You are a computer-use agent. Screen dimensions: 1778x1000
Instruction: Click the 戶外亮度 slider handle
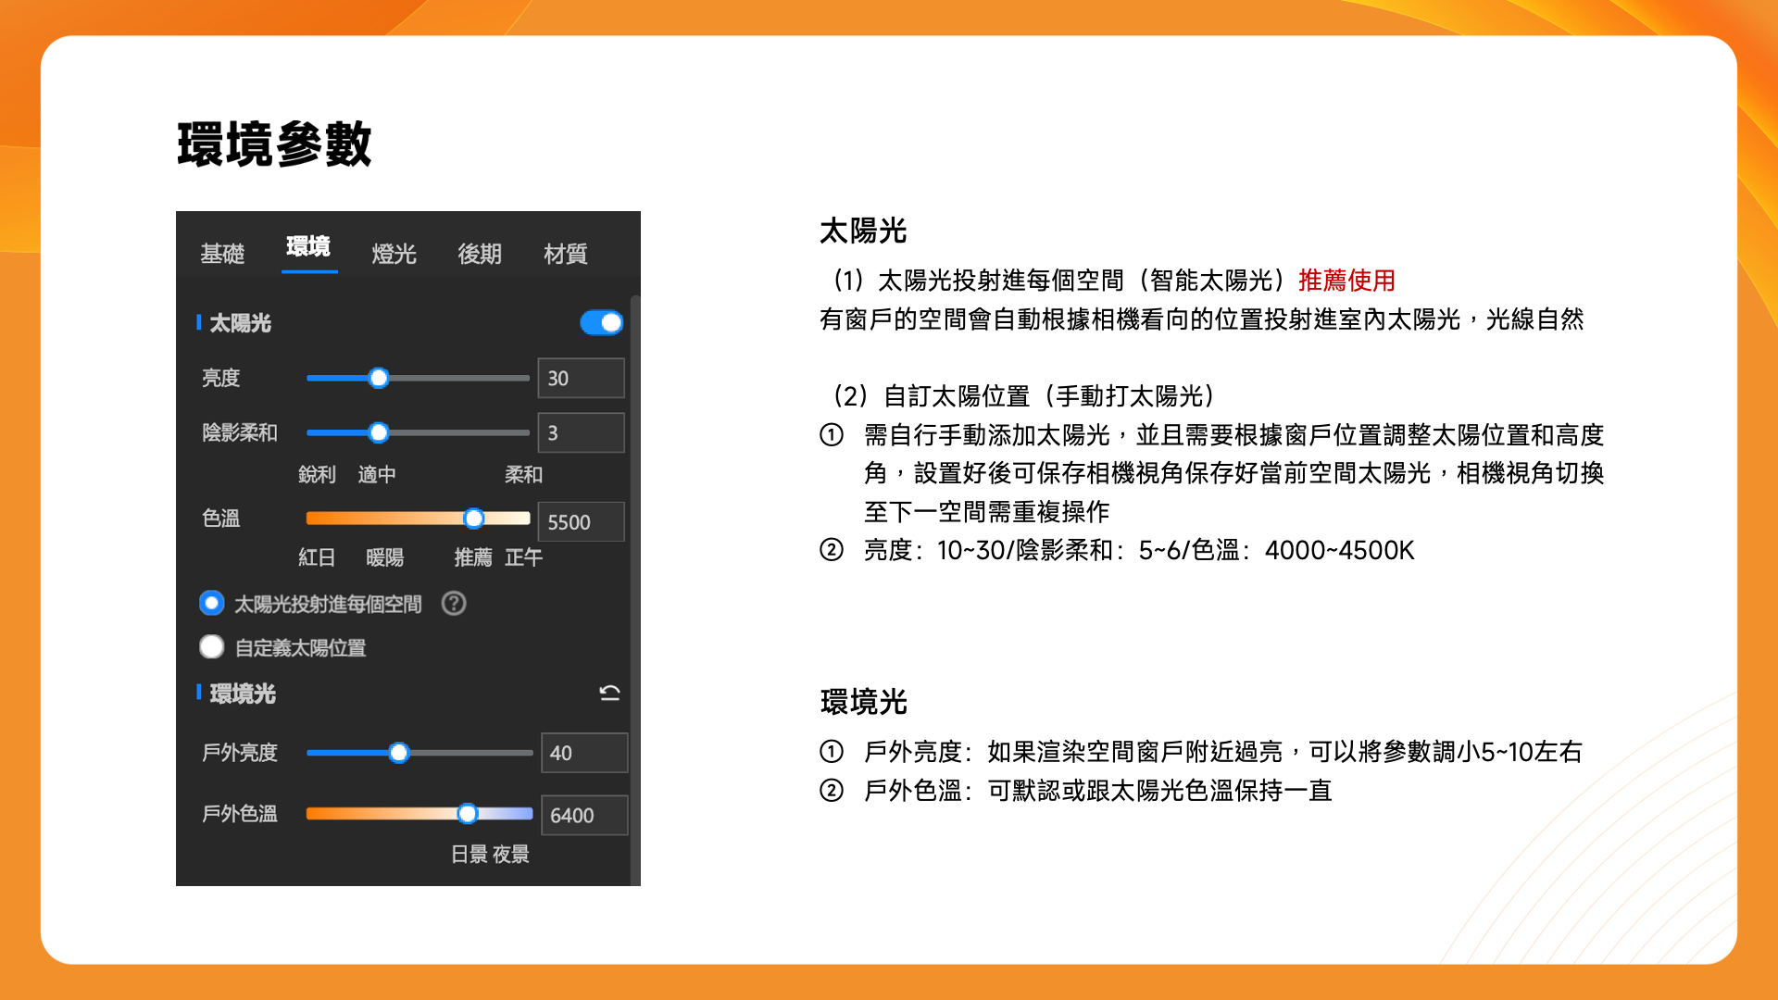click(x=399, y=753)
